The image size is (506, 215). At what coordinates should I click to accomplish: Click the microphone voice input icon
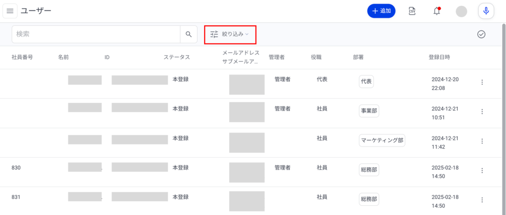[x=486, y=11]
